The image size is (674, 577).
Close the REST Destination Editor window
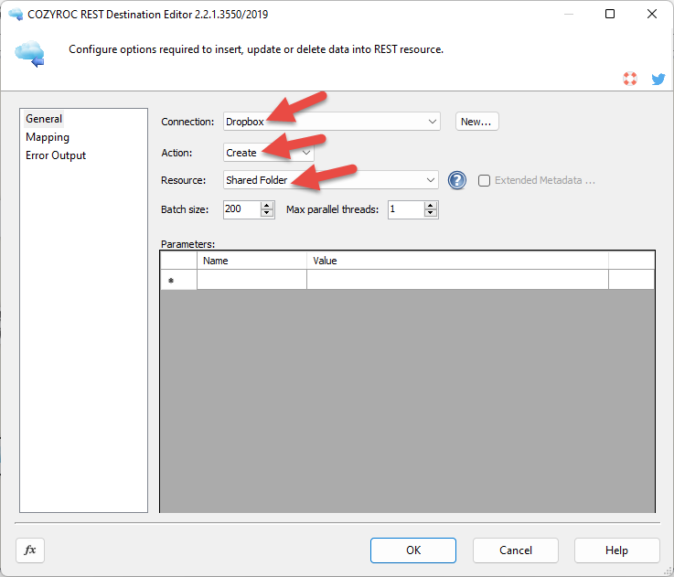click(652, 15)
